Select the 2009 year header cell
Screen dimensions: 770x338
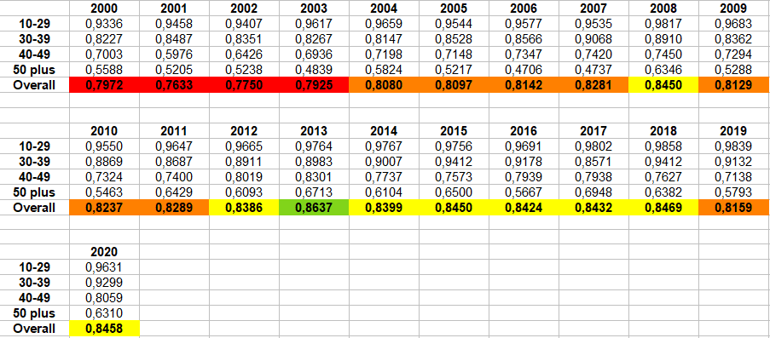tap(733, 9)
